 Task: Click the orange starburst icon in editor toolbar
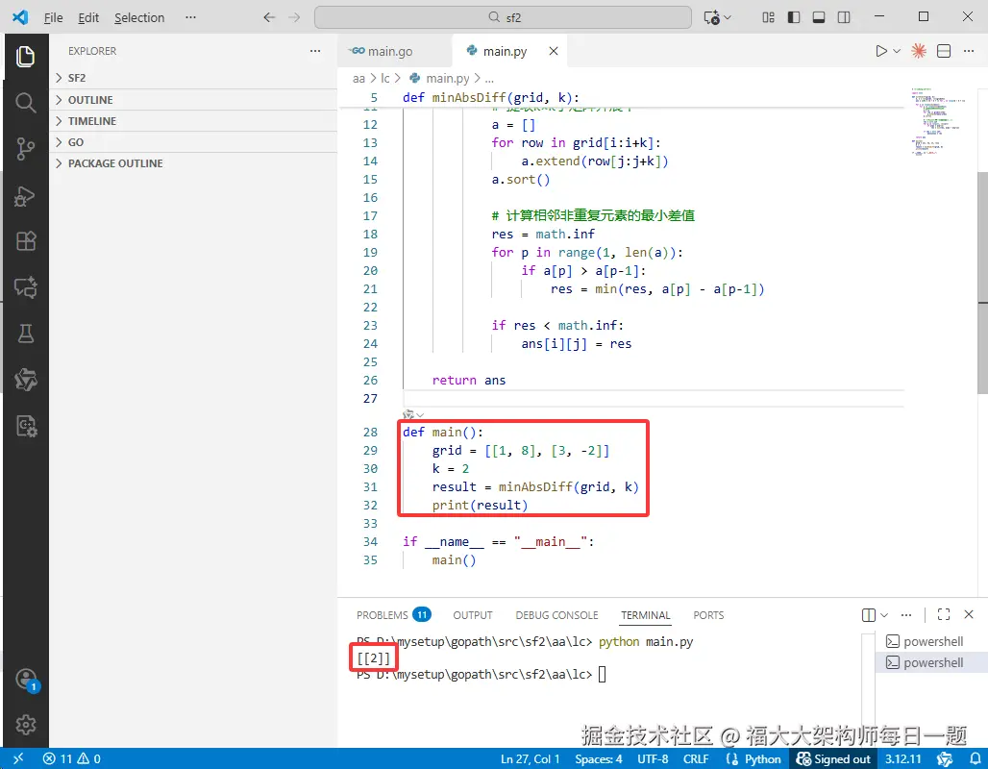(919, 51)
